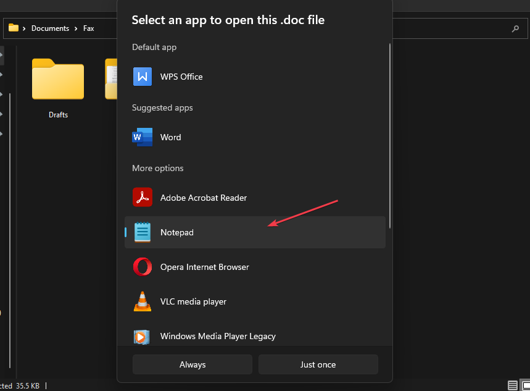Click the folder icon in the address bar
530x391 pixels.
(14, 28)
